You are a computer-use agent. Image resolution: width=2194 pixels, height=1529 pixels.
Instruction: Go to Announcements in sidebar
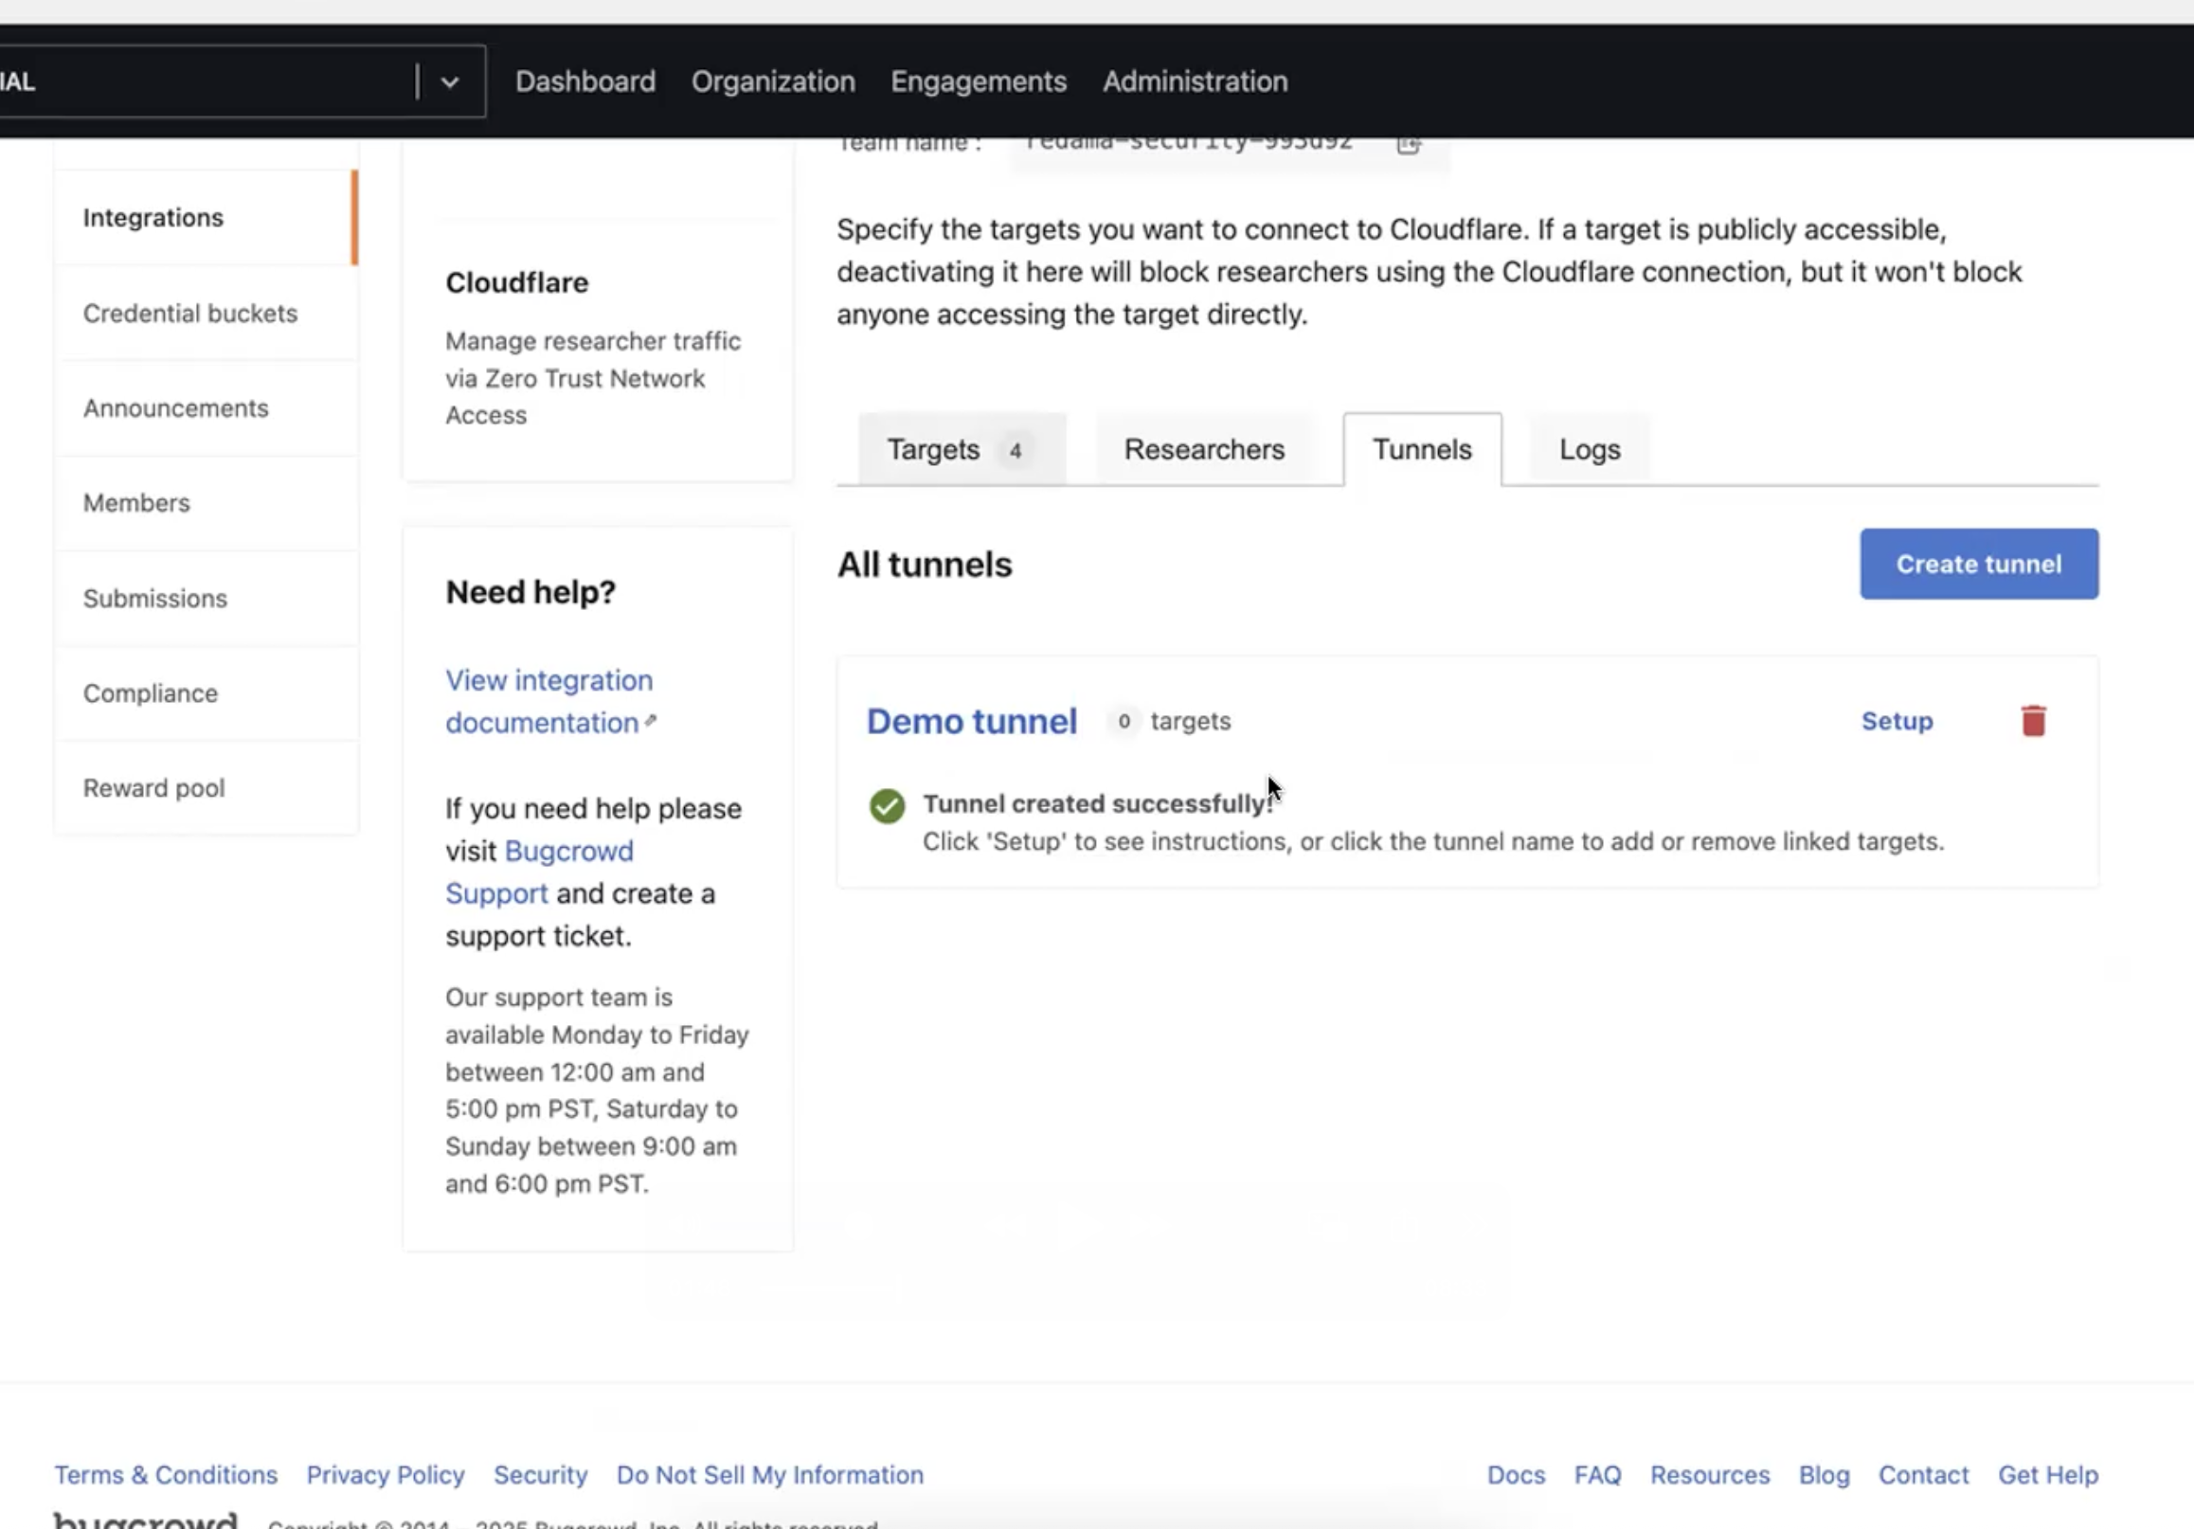[206, 408]
